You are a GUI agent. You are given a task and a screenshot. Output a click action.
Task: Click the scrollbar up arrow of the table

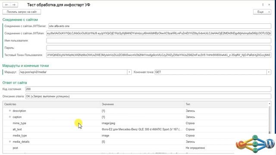[x=269, y=104]
